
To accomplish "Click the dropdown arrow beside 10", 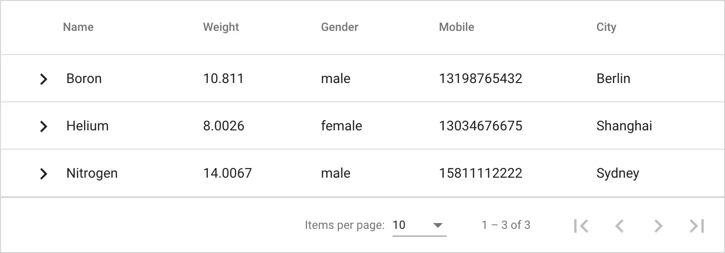I will click(x=438, y=225).
